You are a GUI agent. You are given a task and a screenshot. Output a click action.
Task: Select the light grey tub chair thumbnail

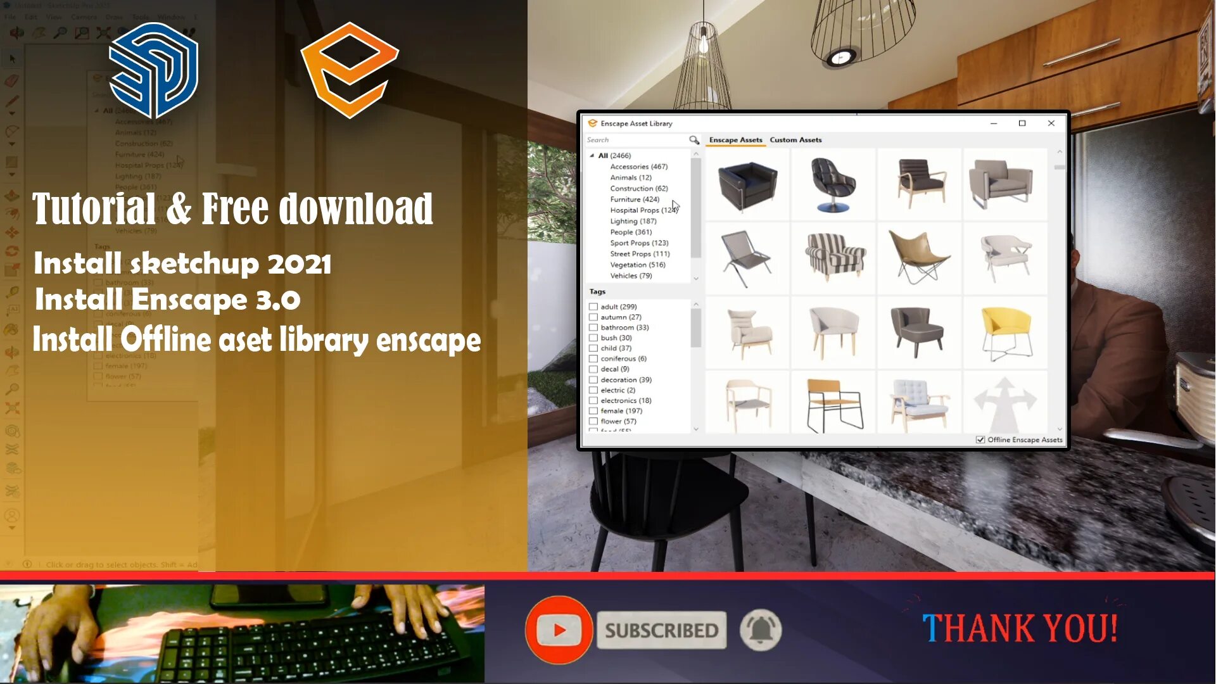click(833, 332)
